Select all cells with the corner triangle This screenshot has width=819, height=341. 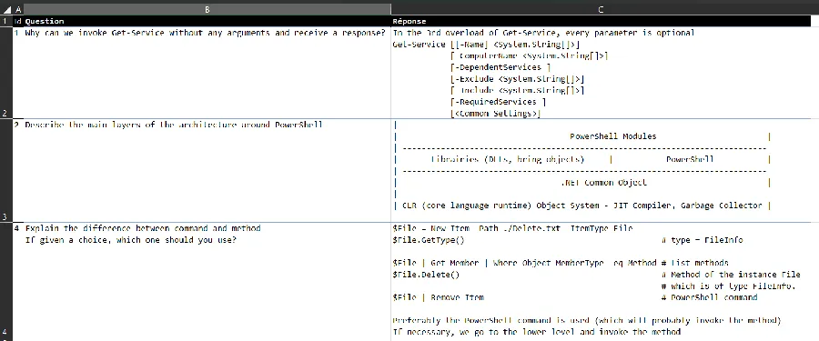(5, 9)
